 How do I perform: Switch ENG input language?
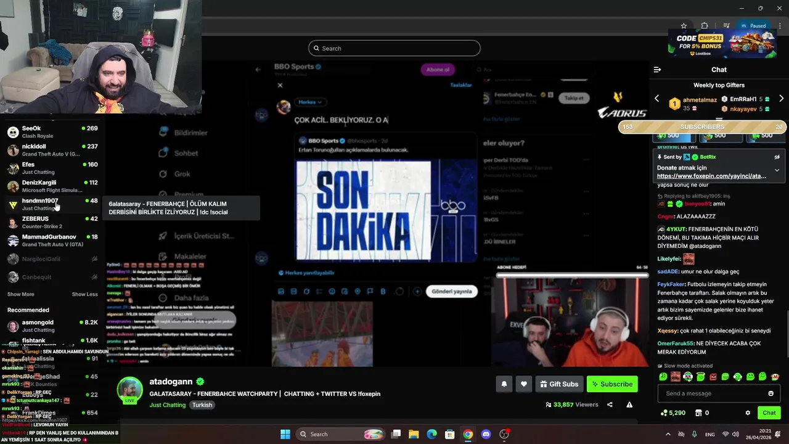(710, 434)
